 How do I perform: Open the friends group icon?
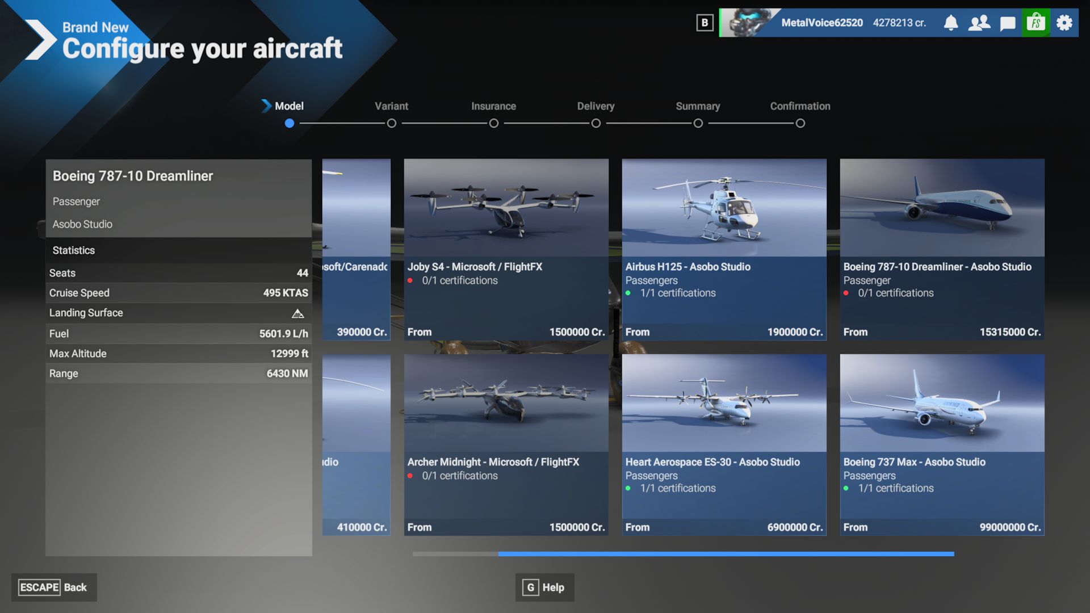pos(979,23)
